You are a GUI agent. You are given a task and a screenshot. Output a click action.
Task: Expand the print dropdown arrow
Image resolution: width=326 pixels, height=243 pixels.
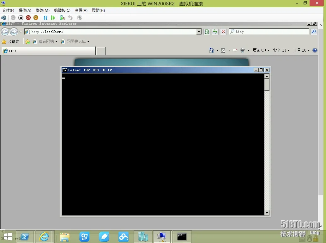point(248,50)
